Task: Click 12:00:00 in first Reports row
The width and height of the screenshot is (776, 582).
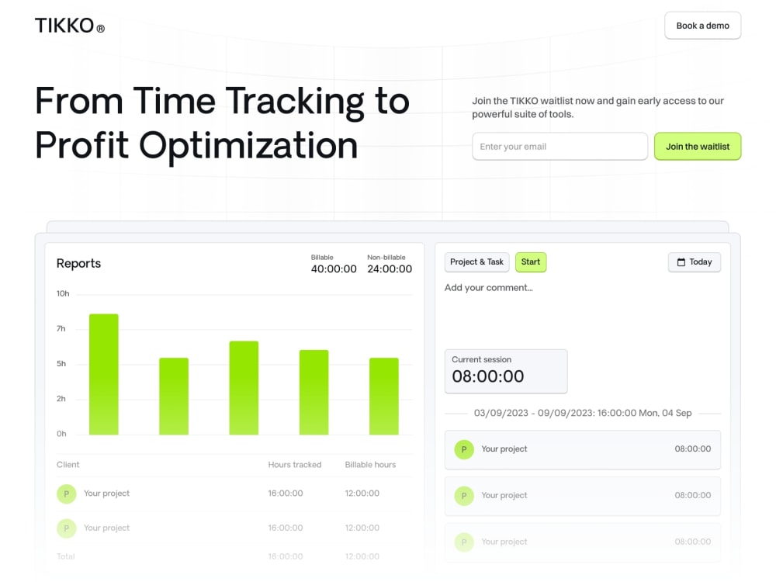Action: [x=362, y=494]
